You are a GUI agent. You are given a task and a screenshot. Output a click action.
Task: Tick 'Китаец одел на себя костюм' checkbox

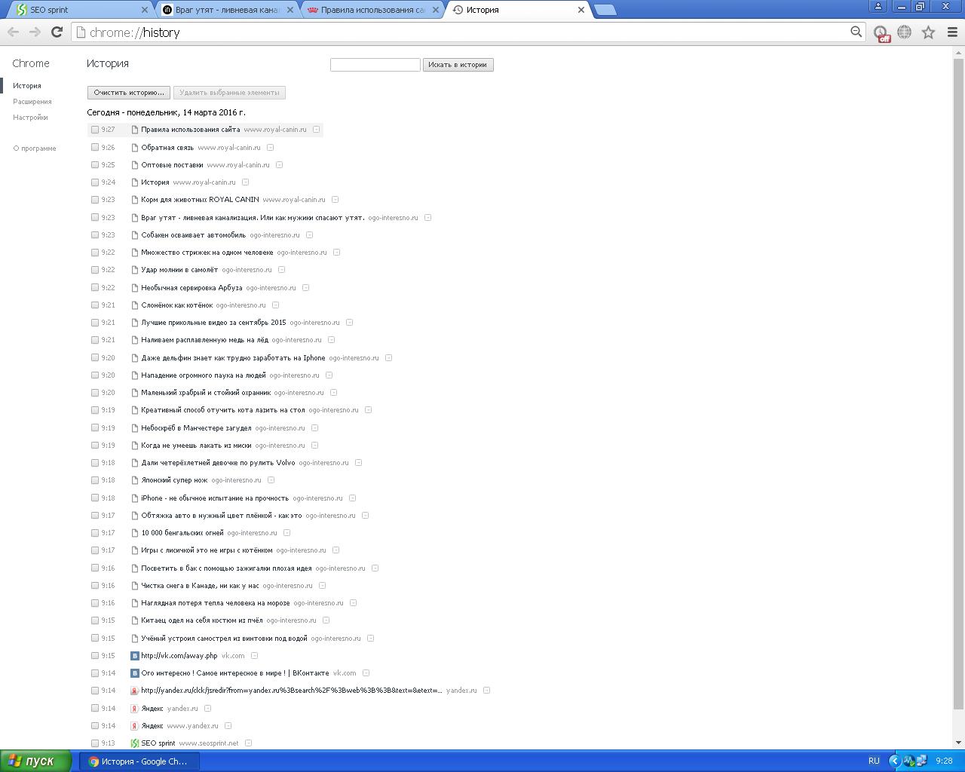pyautogui.click(x=95, y=620)
